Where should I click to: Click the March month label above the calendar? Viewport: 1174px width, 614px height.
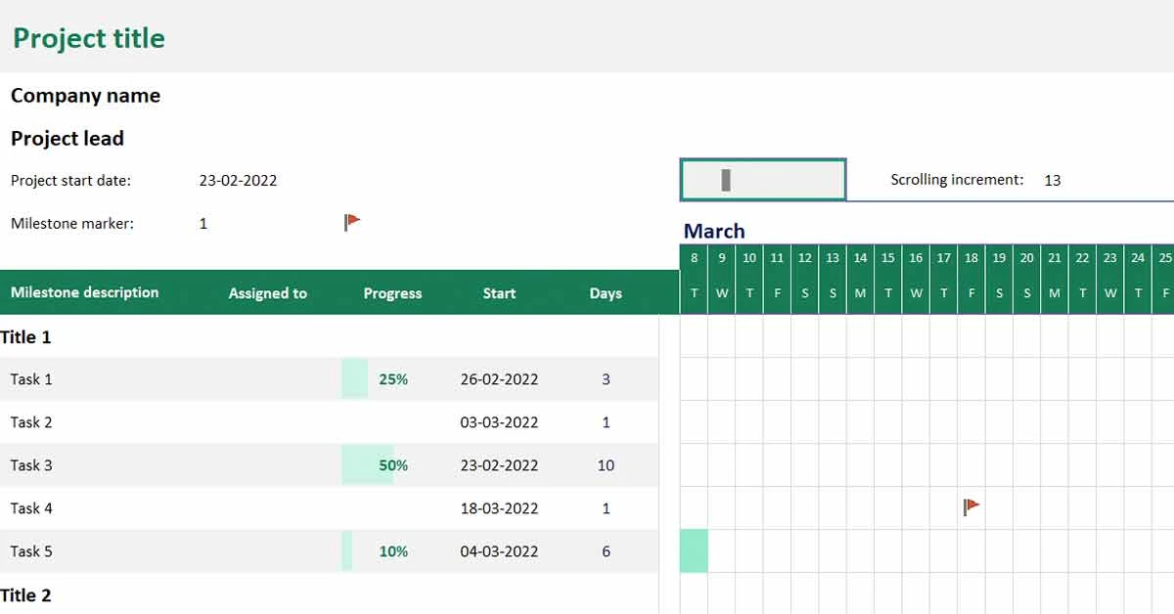pos(714,232)
